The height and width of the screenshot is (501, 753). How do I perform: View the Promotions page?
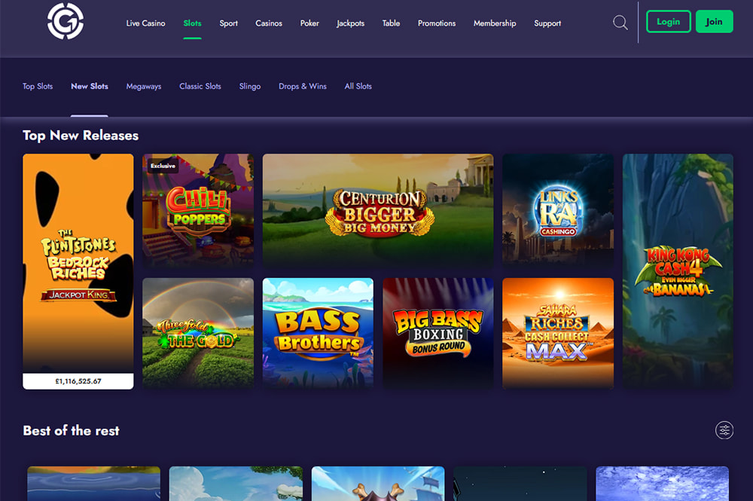437,23
